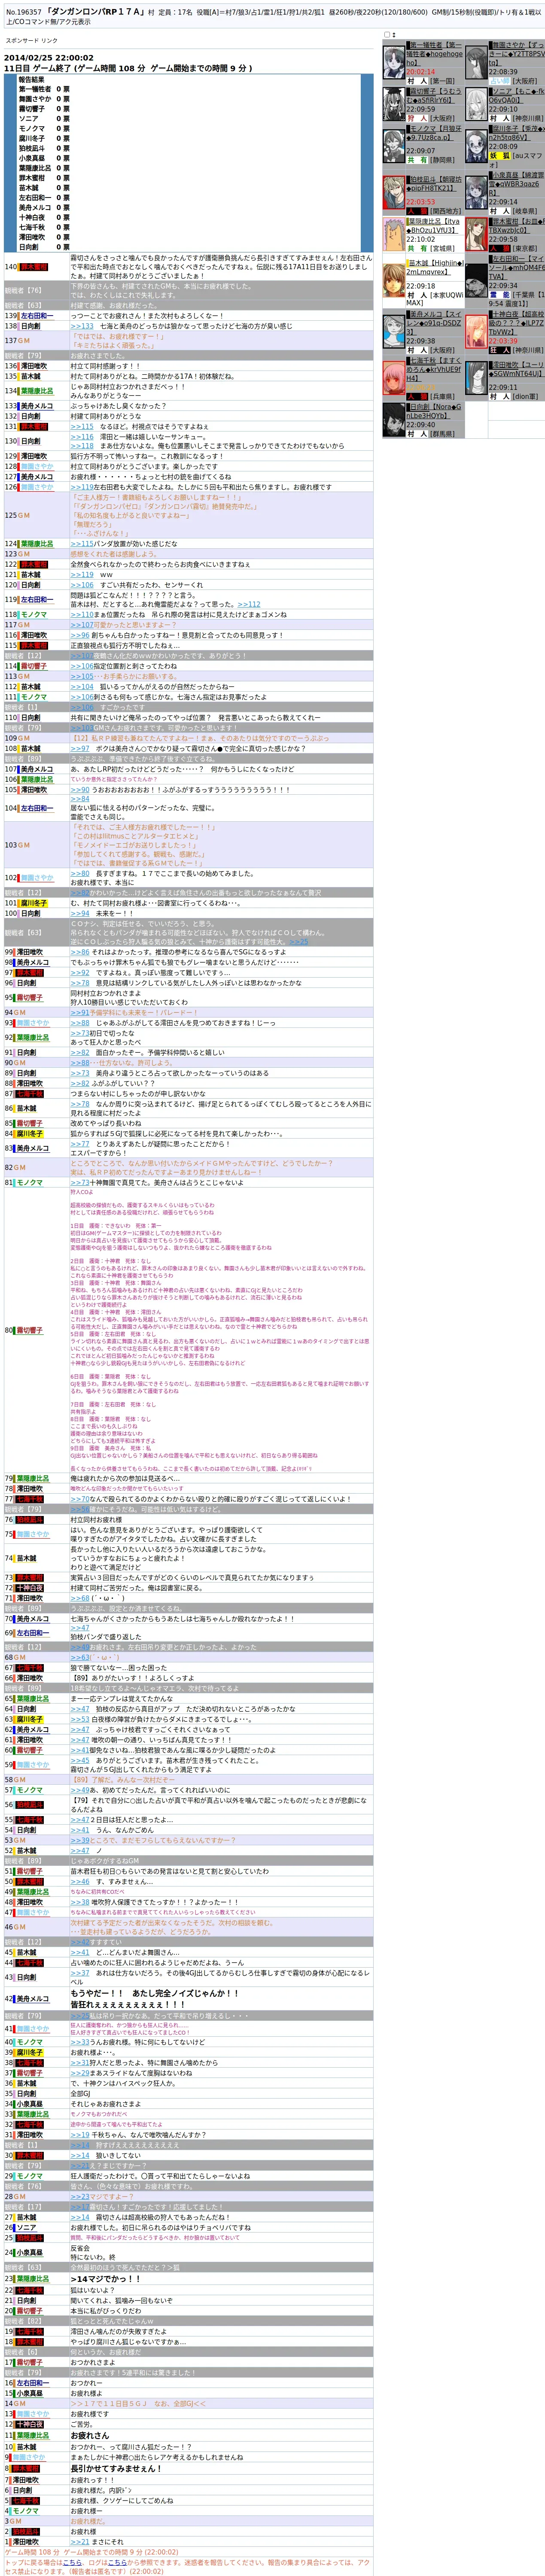
Task: Click red timestamp 20:02:14 under 第一犠牲者
Action: tap(420, 72)
